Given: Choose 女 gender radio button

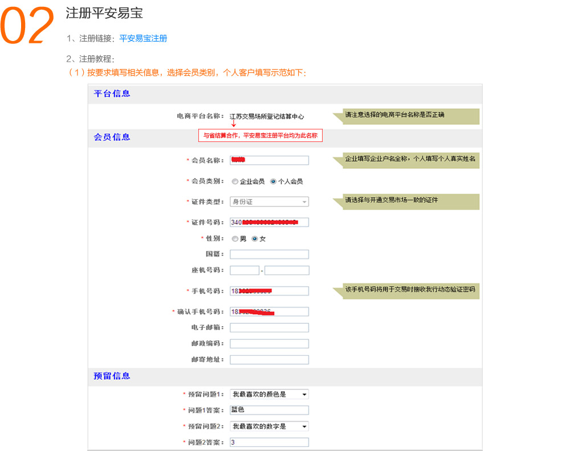Looking at the screenshot, I should click(x=255, y=239).
